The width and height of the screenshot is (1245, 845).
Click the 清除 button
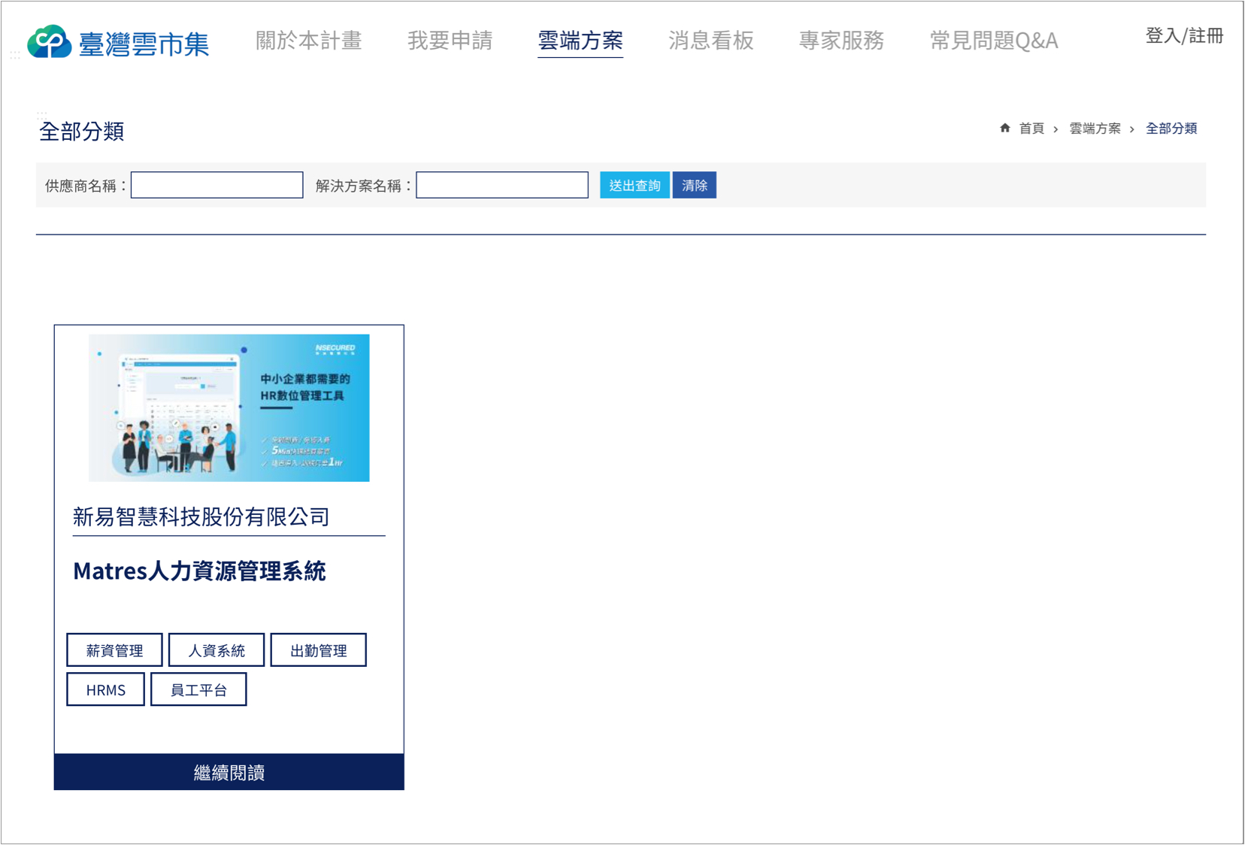695,185
